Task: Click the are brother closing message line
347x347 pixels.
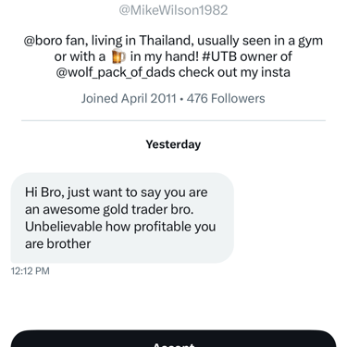Action: (x=58, y=244)
